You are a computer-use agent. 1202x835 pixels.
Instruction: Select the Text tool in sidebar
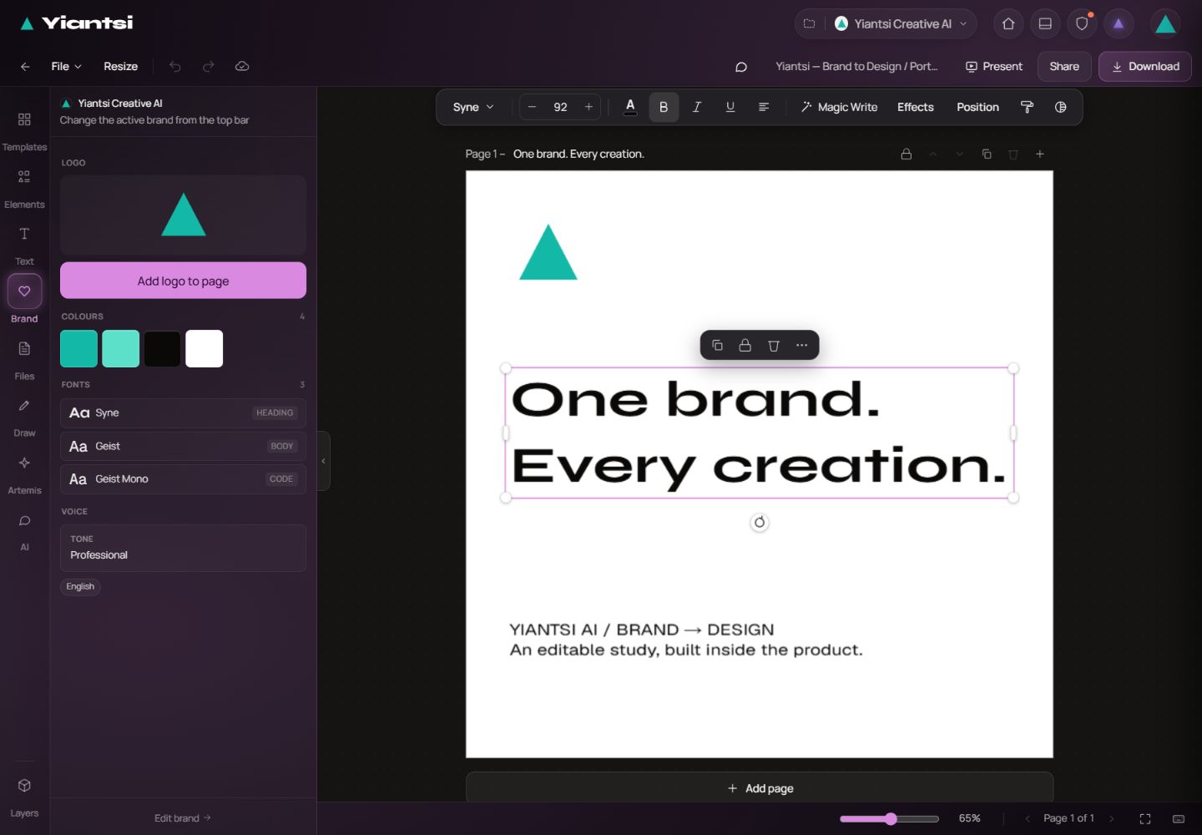(24, 245)
